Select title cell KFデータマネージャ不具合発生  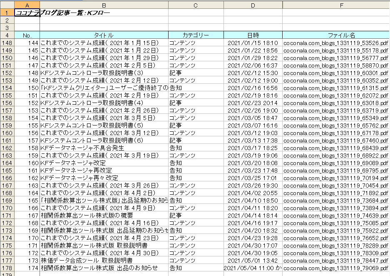(104, 148)
